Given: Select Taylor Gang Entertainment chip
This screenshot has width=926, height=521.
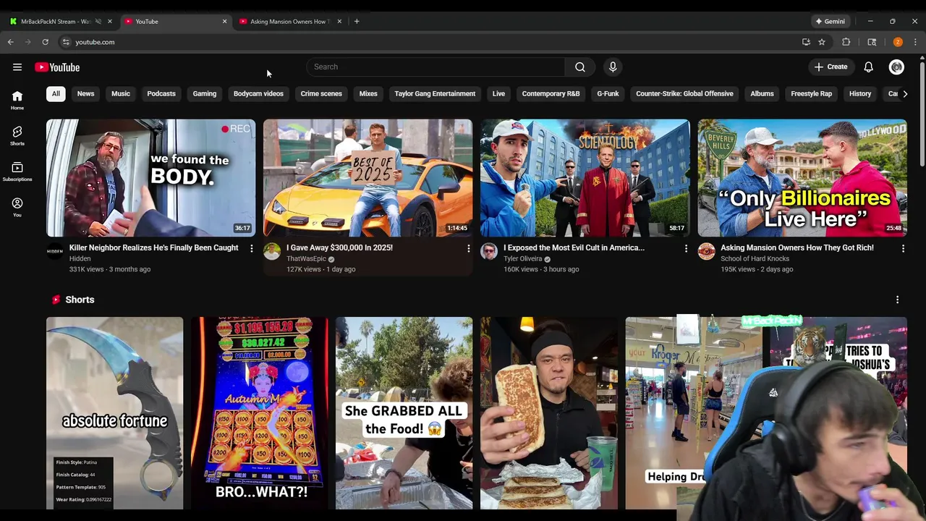Looking at the screenshot, I should [435, 93].
